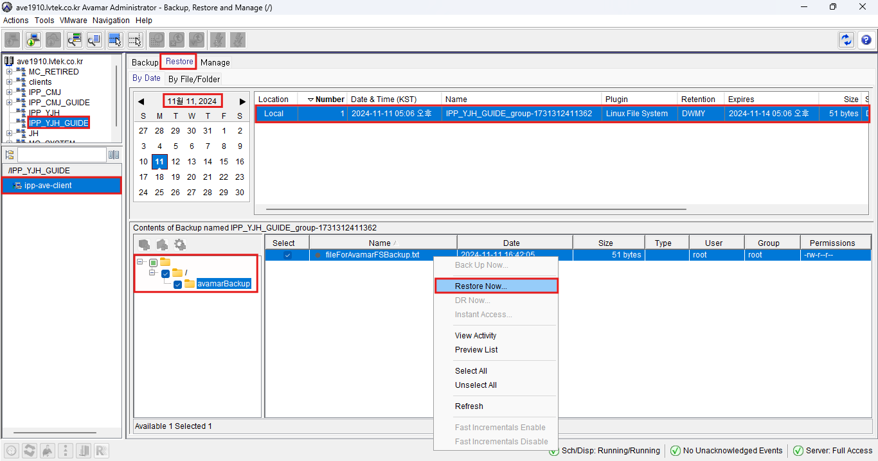Viewport: 878px width, 461px height.
Task: Select day 12 in the calendar
Action: tap(175, 162)
